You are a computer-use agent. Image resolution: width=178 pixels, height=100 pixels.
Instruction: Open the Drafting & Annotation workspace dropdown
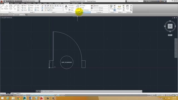pyautogui.click(x=31, y=1)
